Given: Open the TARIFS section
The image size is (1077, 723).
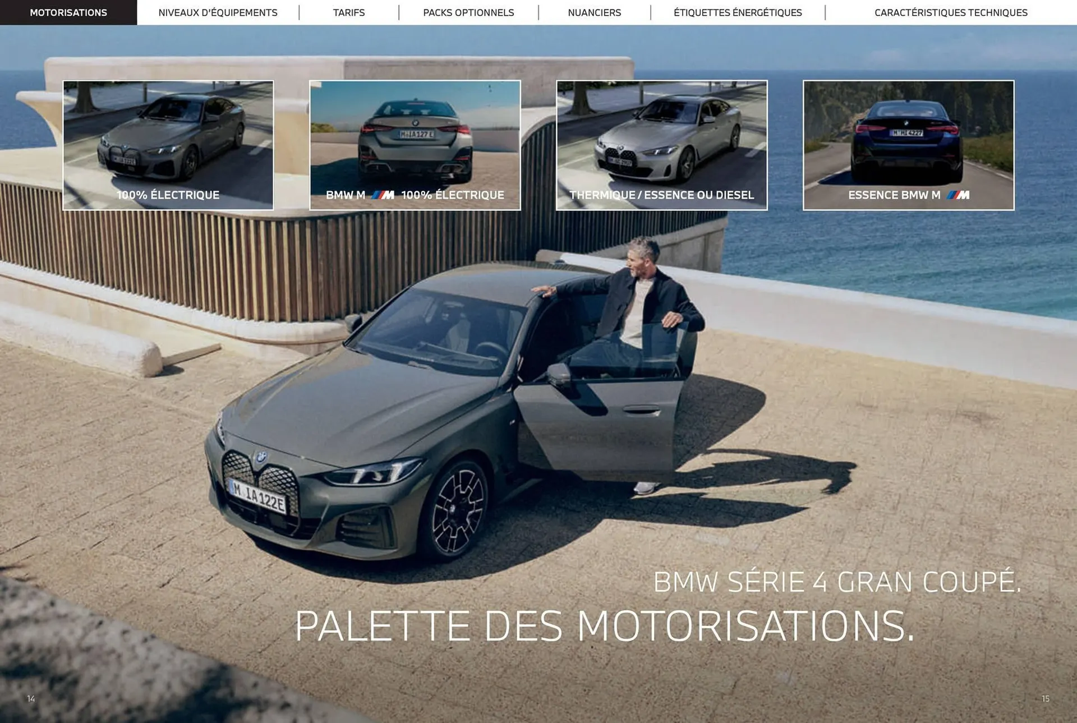Looking at the screenshot, I should coord(348,12).
